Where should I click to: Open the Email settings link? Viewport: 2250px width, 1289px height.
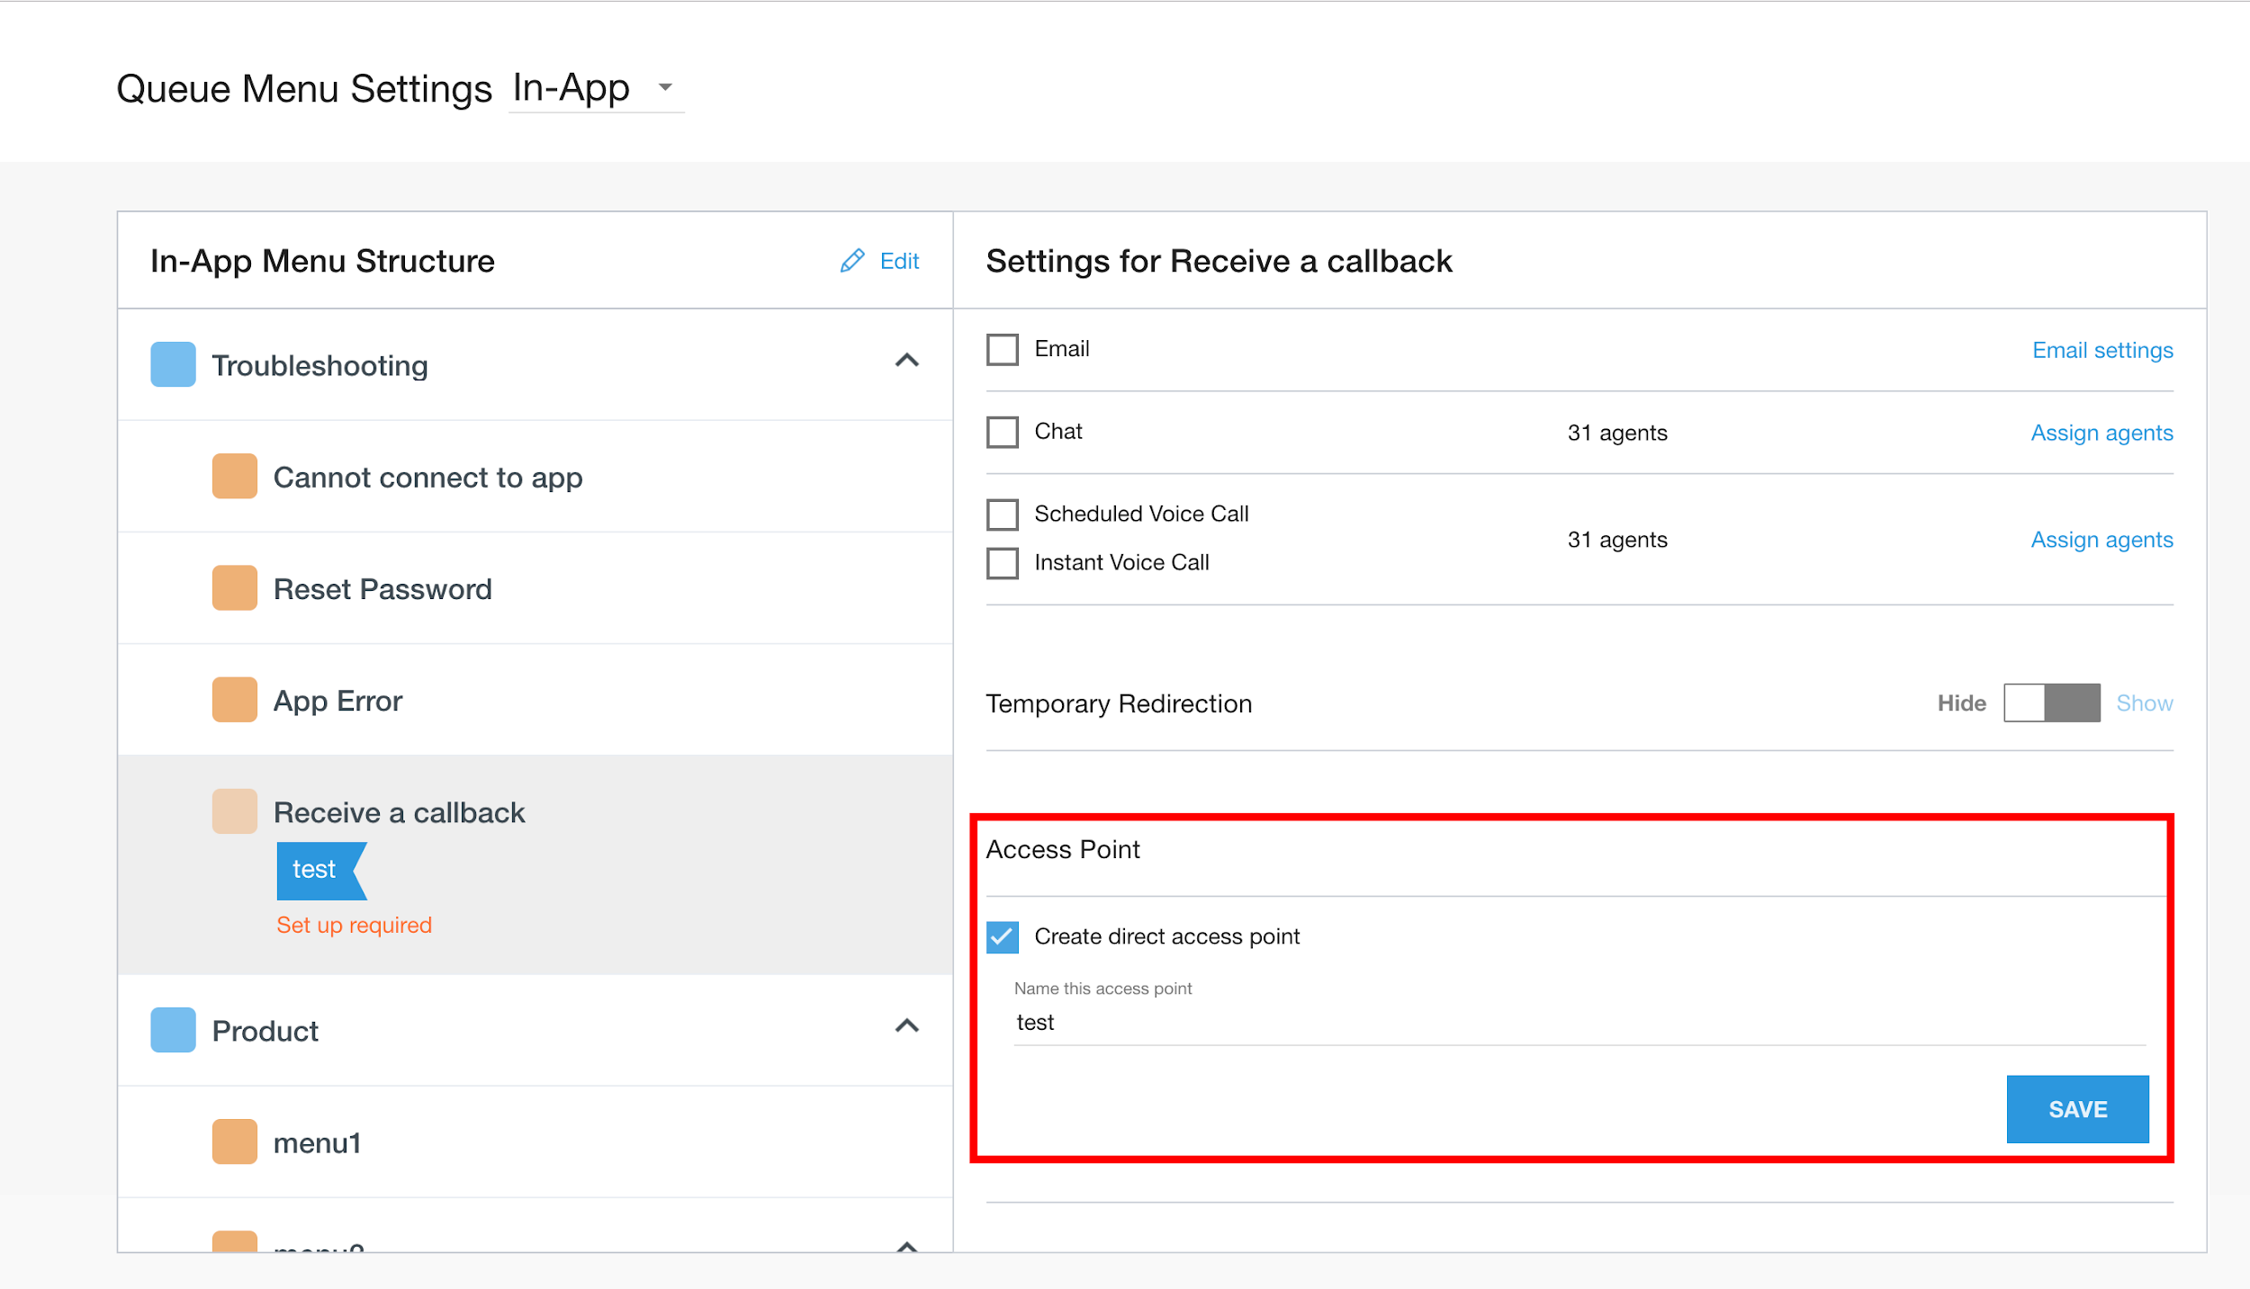click(x=2101, y=350)
